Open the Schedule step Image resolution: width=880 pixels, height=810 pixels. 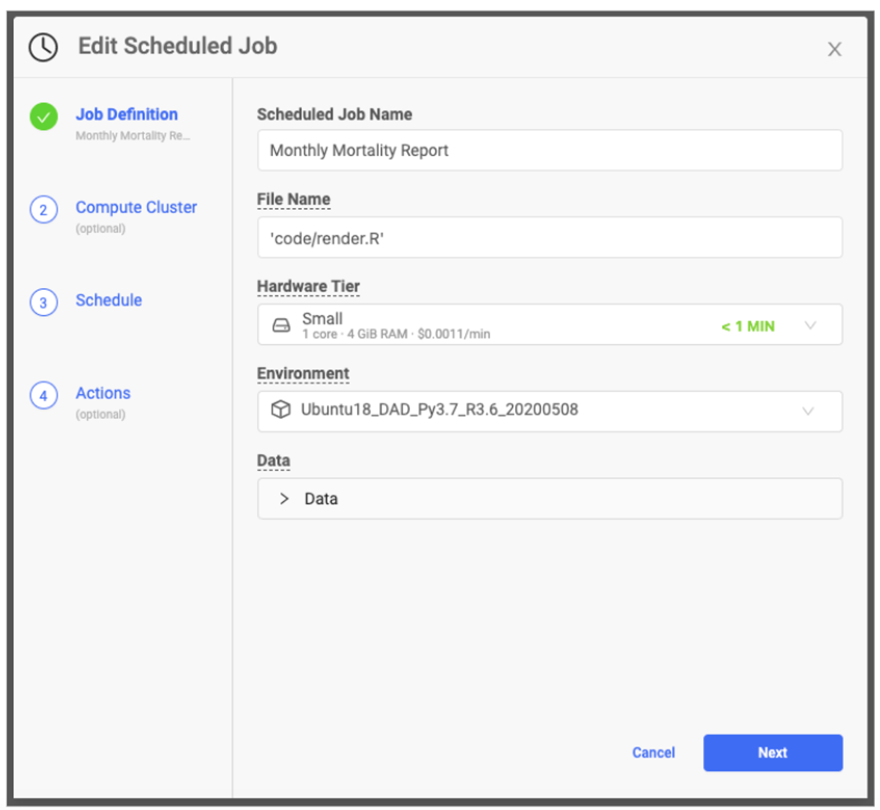click(x=109, y=300)
